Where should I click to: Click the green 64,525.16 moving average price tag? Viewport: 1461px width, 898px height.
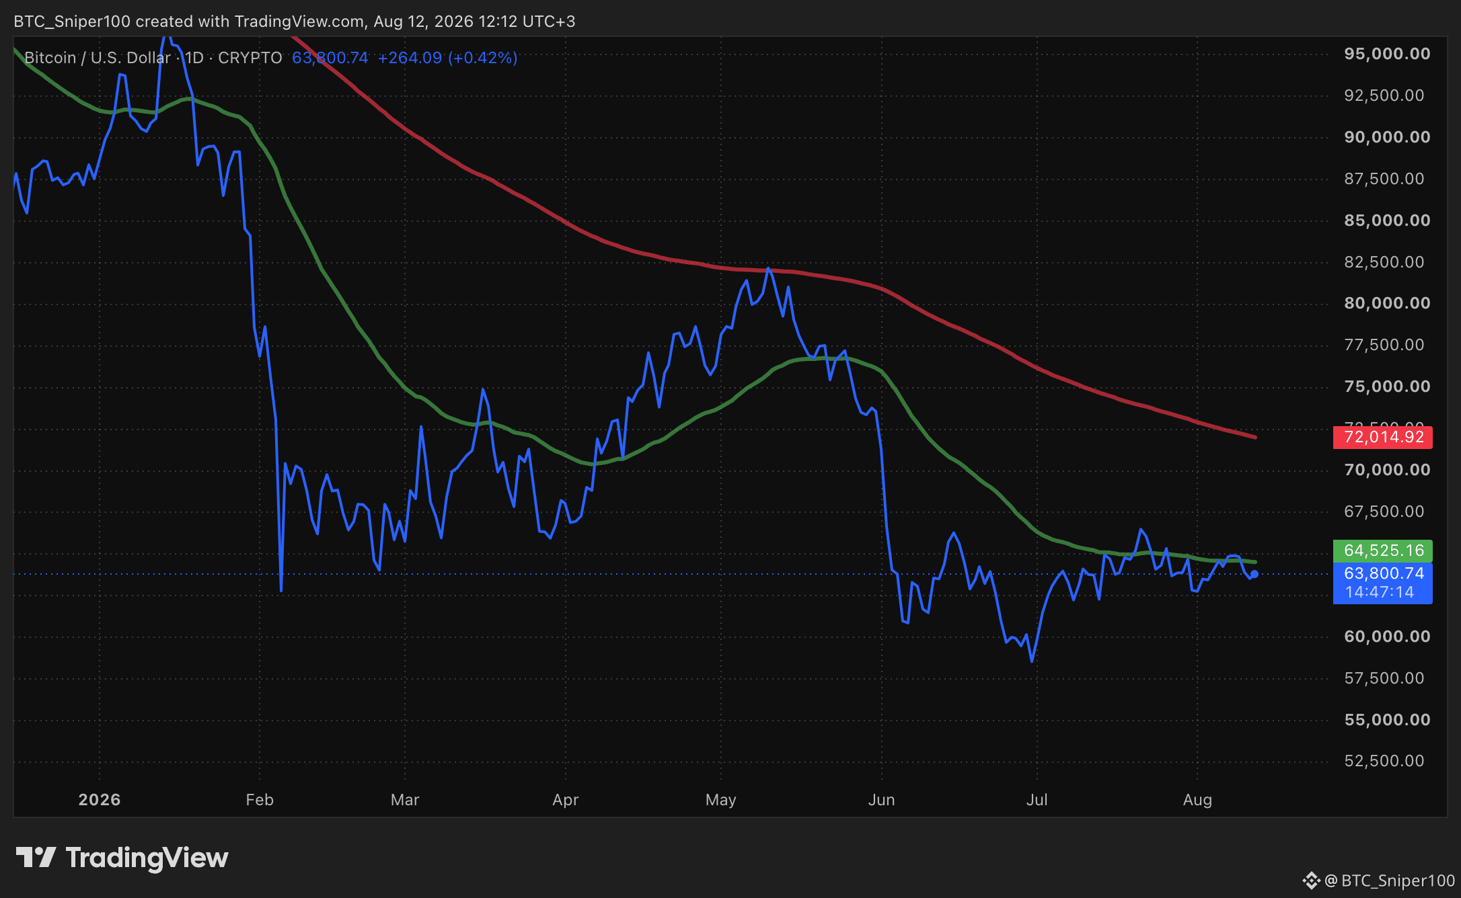[1383, 550]
